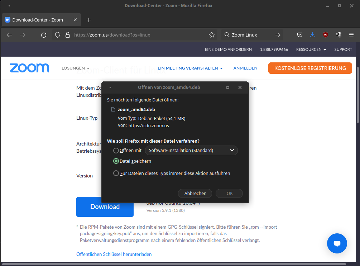Select the 'Datei speichern' radio option

(116, 161)
